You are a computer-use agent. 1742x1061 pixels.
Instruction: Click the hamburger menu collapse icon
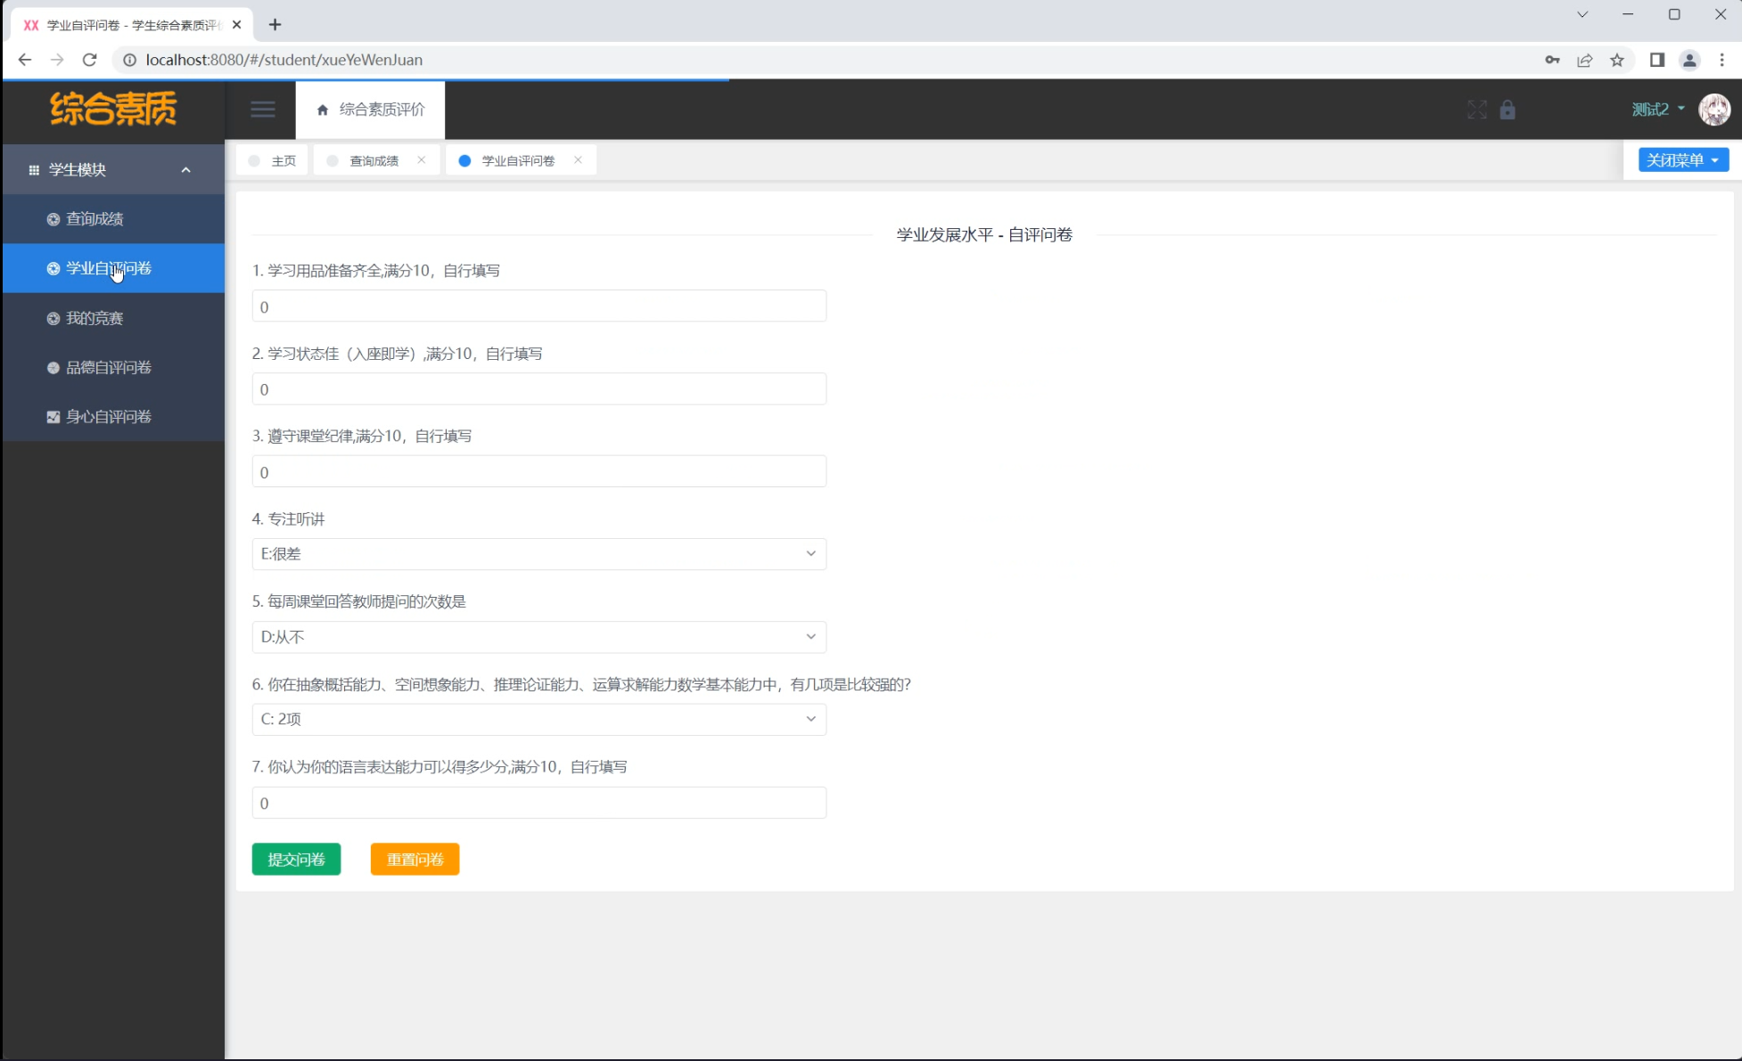click(262, 110)
